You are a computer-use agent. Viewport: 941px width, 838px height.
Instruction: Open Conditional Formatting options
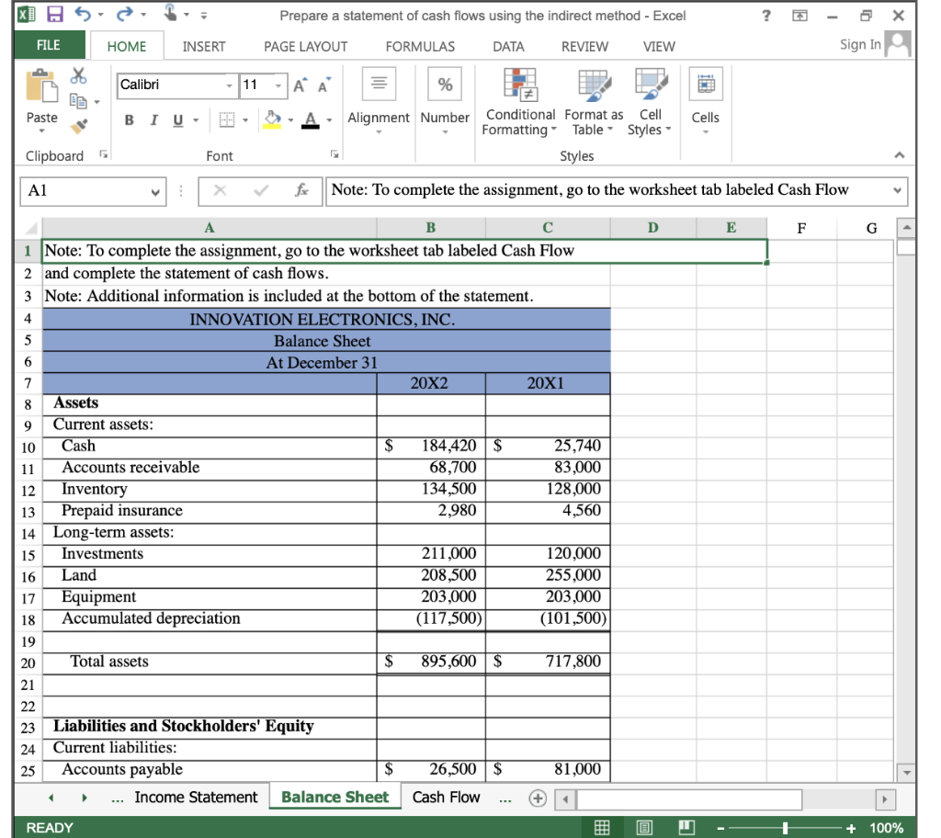(519, 101)
